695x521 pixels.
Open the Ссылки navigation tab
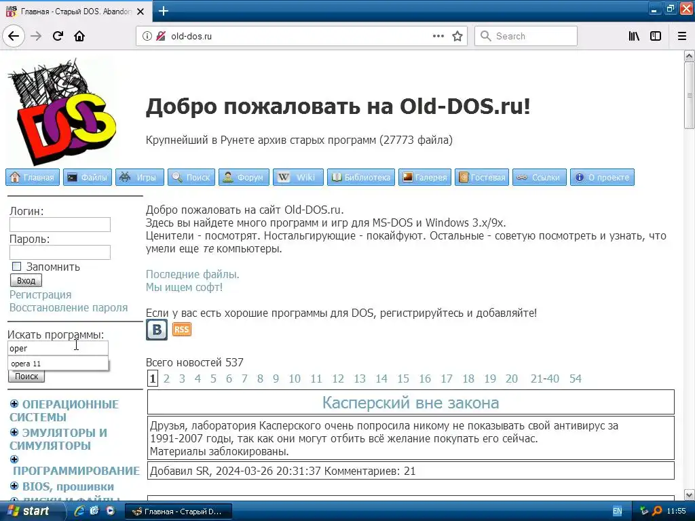540,177
